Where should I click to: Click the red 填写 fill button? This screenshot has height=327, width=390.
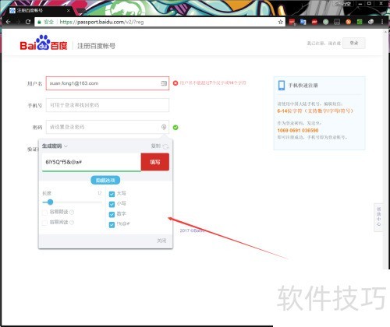155,162
